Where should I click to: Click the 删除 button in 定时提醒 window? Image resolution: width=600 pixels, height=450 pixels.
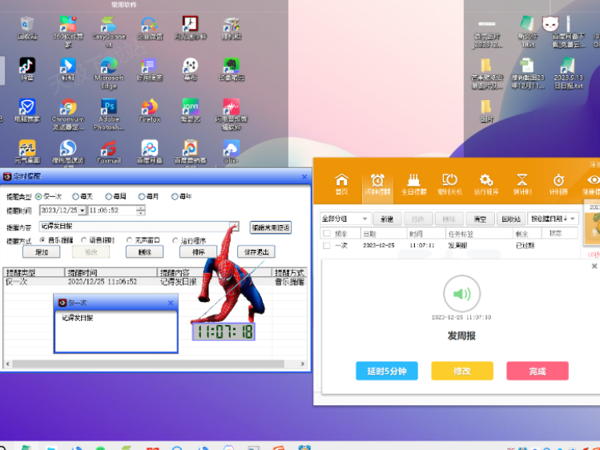[145, 252]
